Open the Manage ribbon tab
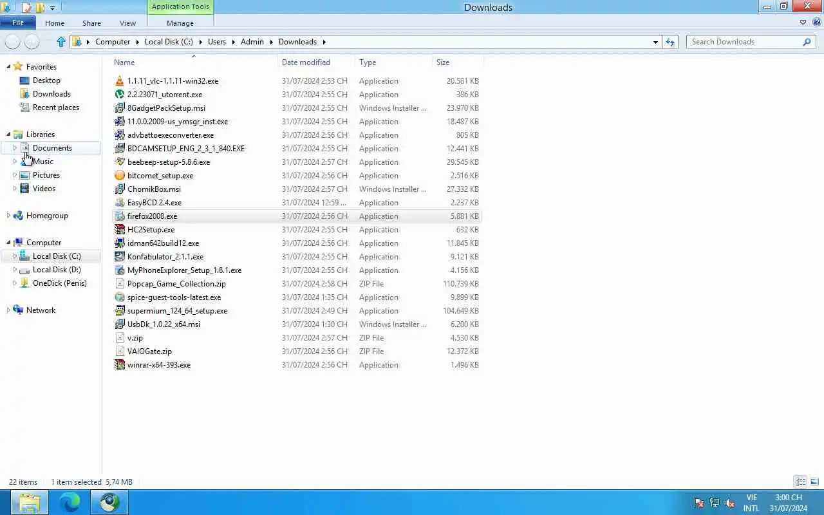 coord(180,23)
